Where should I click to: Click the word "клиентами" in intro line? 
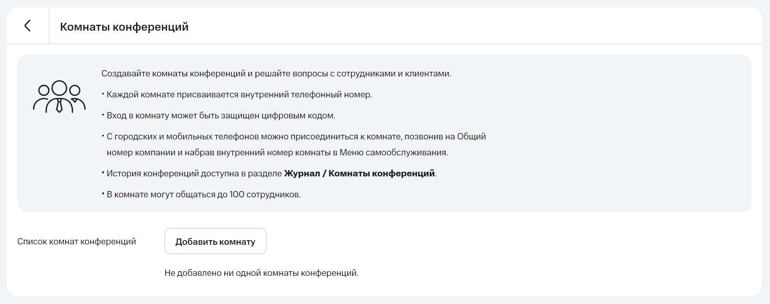(x=427, y=73)
